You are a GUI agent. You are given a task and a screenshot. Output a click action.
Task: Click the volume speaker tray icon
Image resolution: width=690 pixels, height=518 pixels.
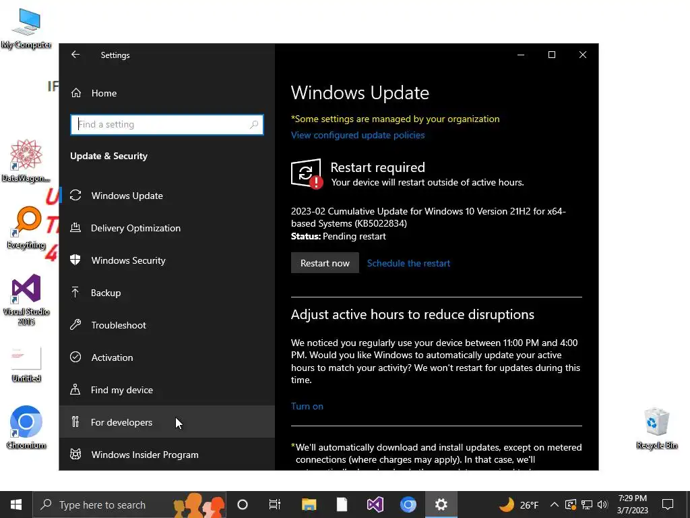(602, 505)
